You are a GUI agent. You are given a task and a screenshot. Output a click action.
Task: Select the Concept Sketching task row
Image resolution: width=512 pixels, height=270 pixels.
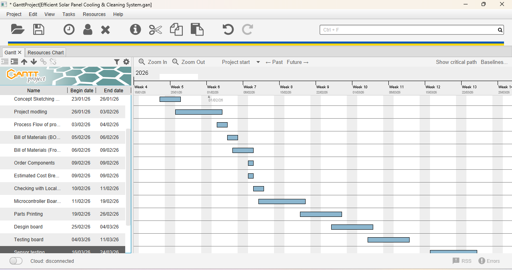coord(62,99)
